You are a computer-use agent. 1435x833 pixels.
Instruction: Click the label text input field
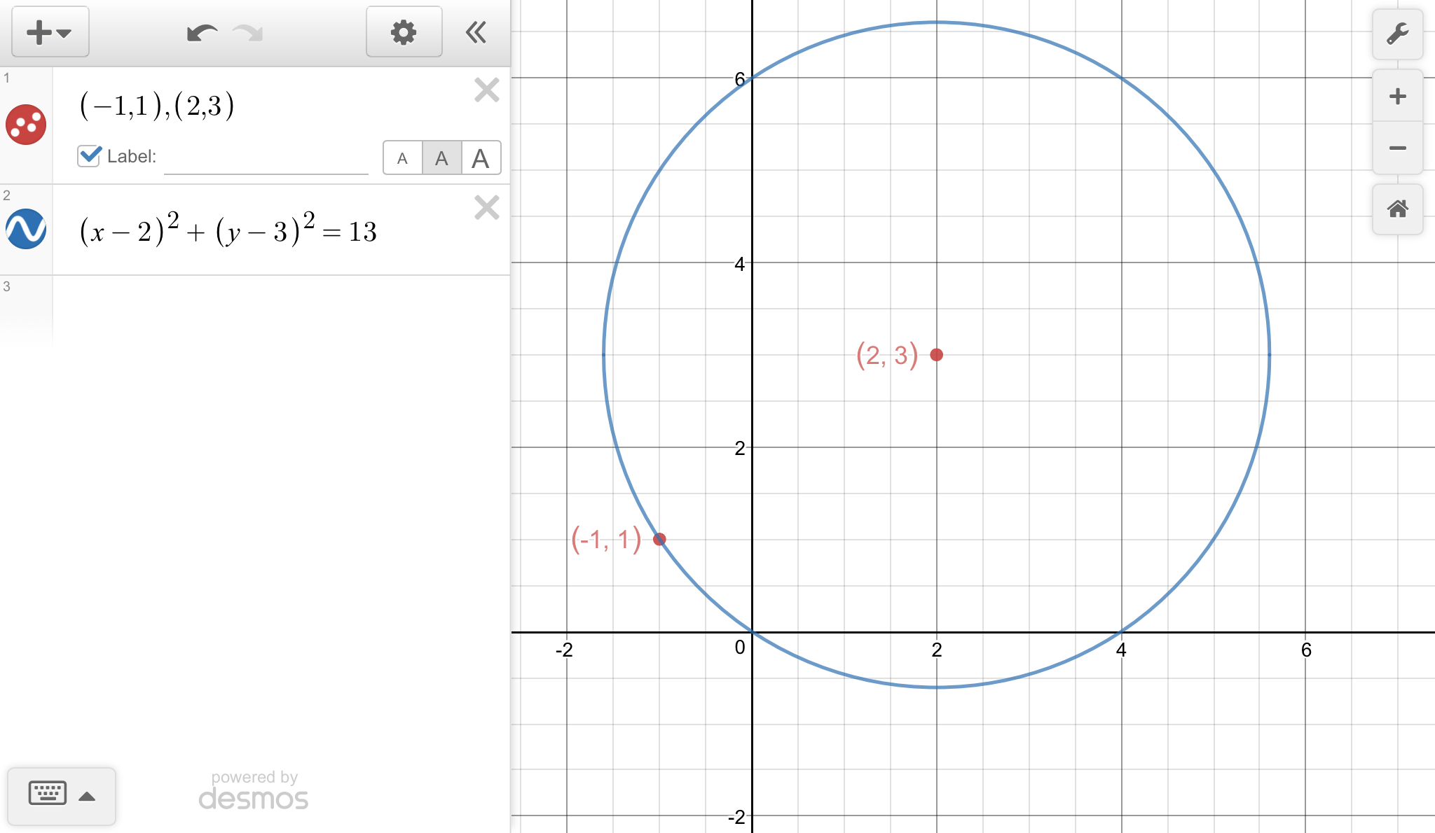click(266, 158)
